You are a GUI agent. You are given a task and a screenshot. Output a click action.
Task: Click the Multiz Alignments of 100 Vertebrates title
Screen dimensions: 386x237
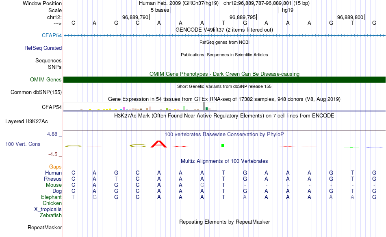[224, 161]
